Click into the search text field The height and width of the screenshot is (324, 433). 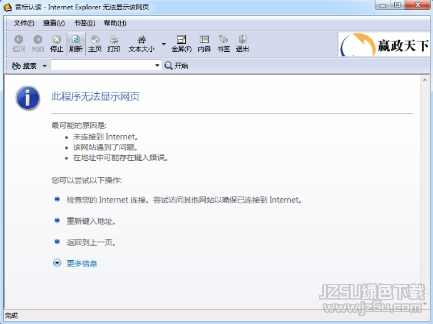102,66
